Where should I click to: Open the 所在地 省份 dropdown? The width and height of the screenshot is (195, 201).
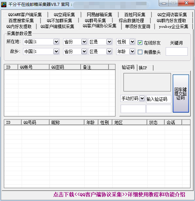click(x=84, y=42)
